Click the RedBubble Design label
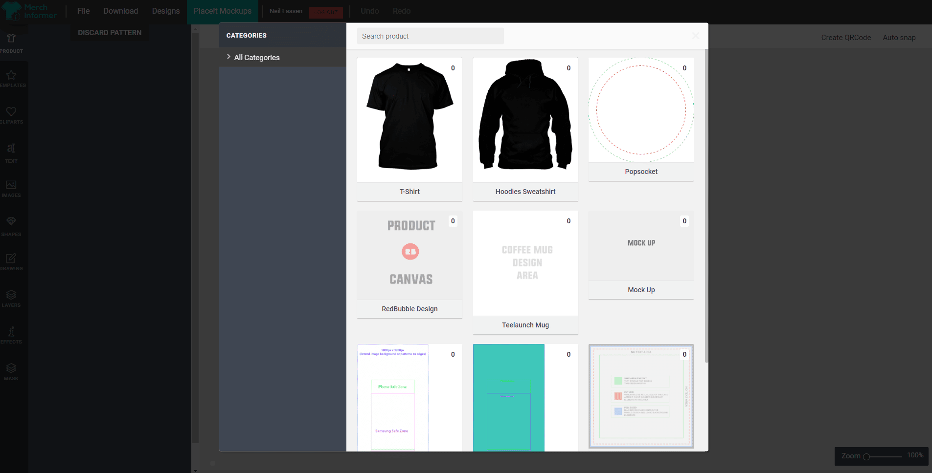Viewport: 932px width, 473px height. pyautogui.click(x=409, y=309)
